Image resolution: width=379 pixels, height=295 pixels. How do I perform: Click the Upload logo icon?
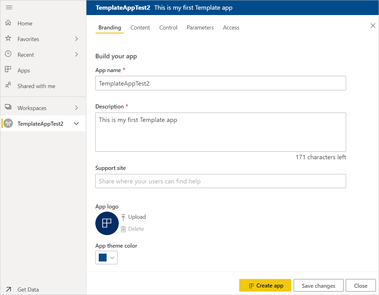click(124, 217)
